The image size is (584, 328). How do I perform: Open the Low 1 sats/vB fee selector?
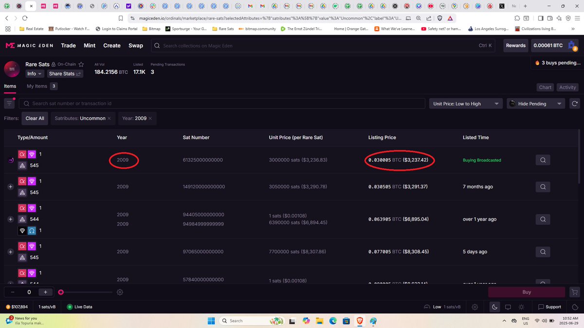point(443,307)
